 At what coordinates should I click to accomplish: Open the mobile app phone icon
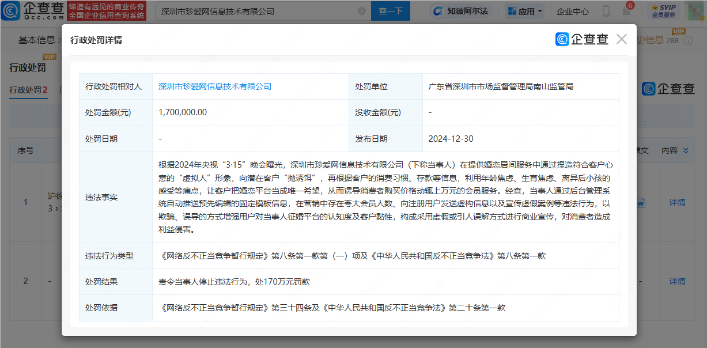coord(606,11)
